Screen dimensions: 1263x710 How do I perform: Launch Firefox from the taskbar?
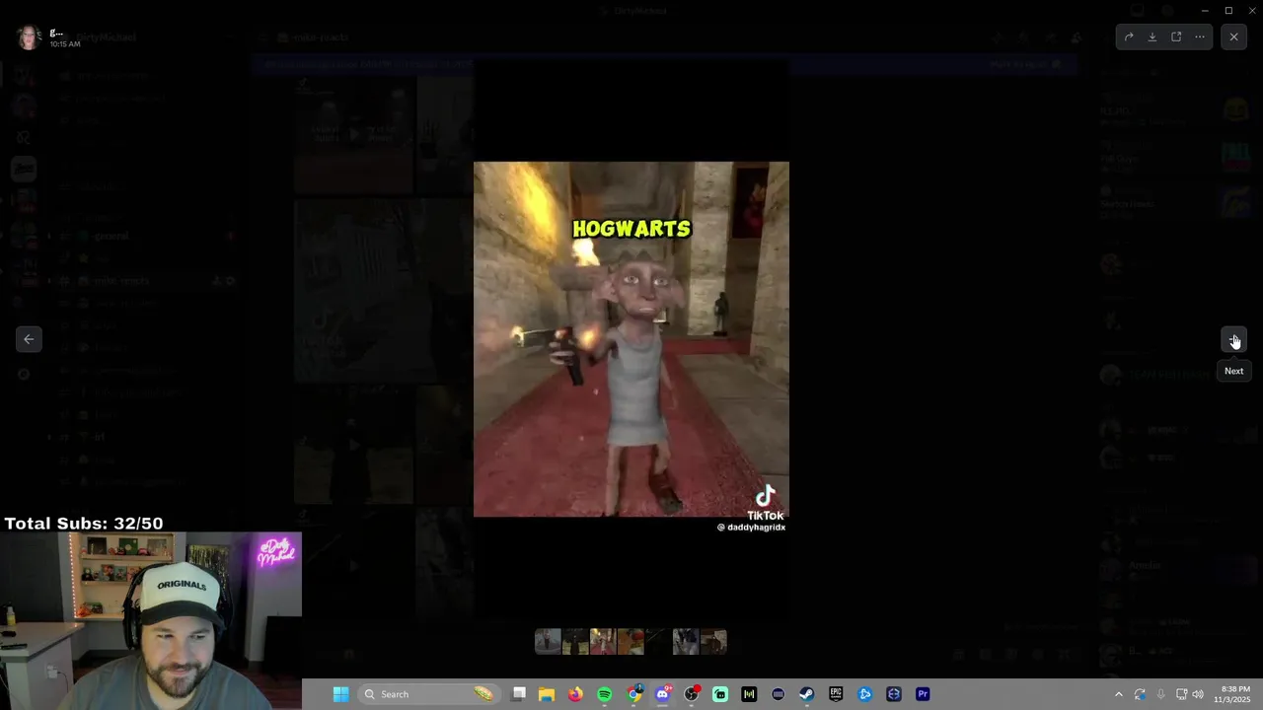575,694
